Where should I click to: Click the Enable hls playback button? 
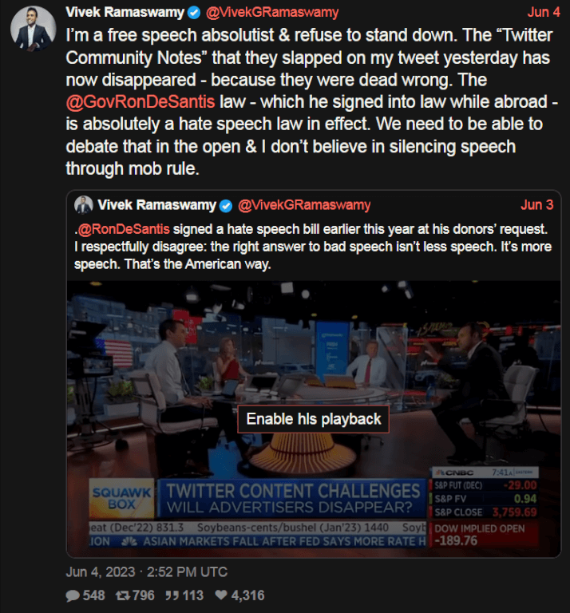pos(314,419)
